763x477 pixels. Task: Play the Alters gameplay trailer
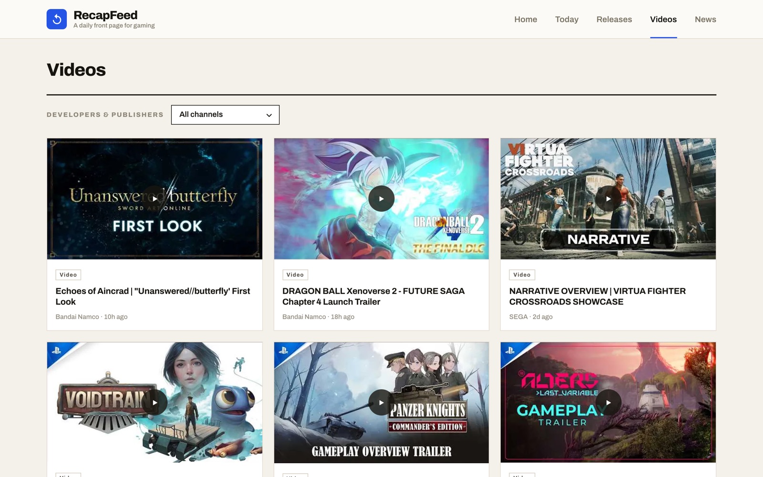click(x=608, y=402)
